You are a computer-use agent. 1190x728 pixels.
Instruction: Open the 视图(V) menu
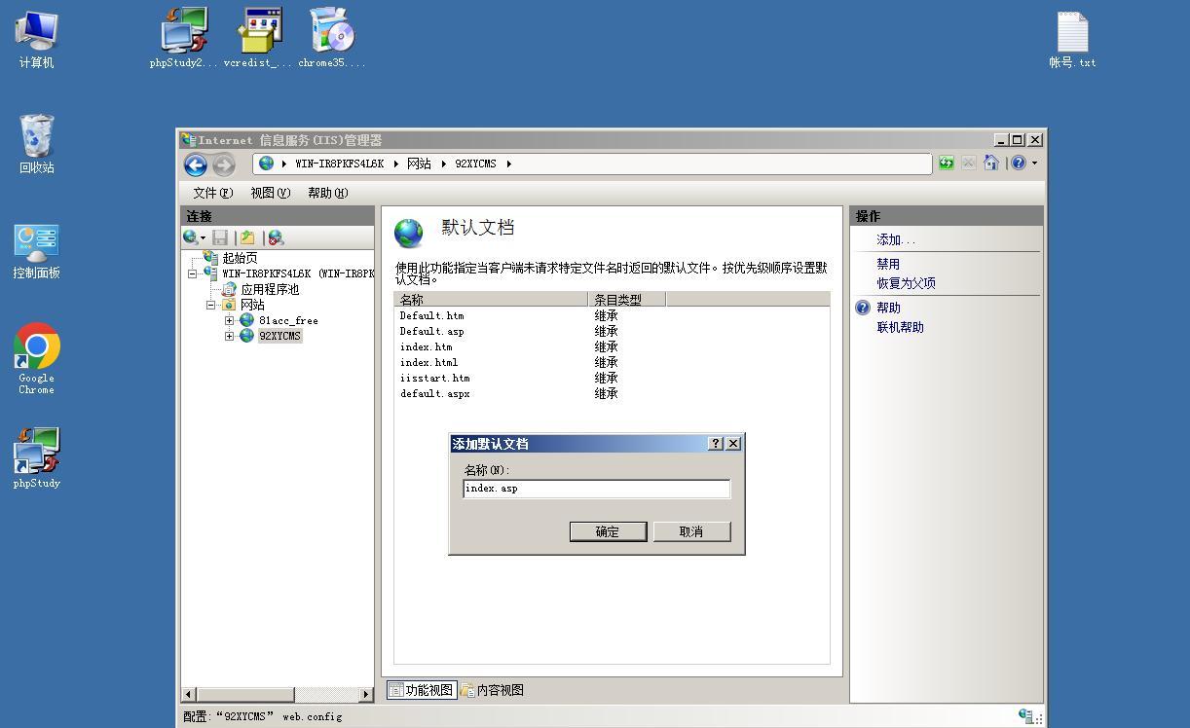pyautogui.click(x=271, y=193)
